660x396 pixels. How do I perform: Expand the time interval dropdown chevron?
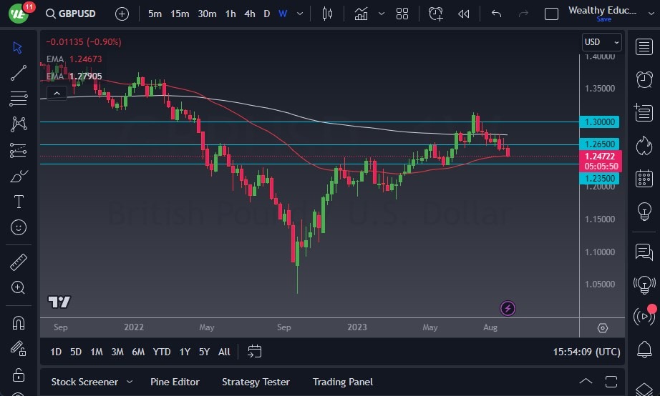[x=299, y=14]
